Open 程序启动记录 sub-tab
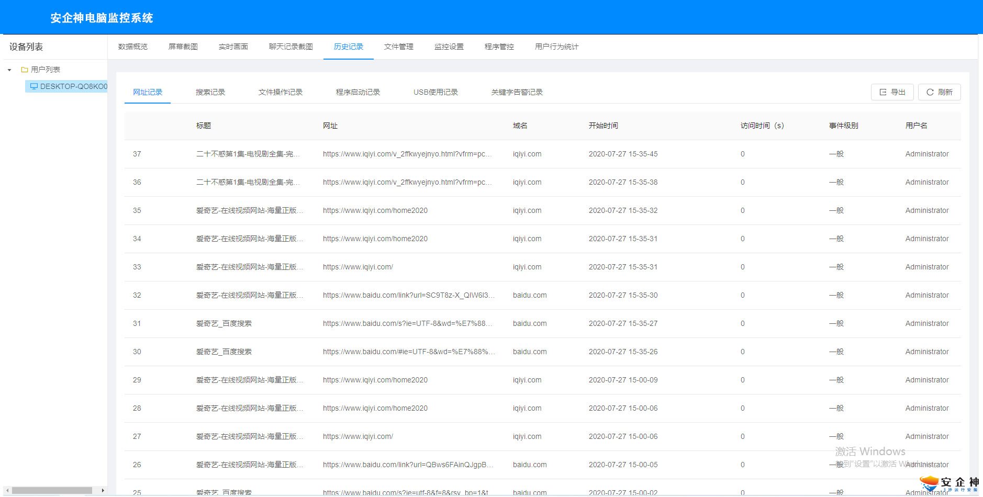The width and height of the screenshot is (983, 497). pos(358,92)
